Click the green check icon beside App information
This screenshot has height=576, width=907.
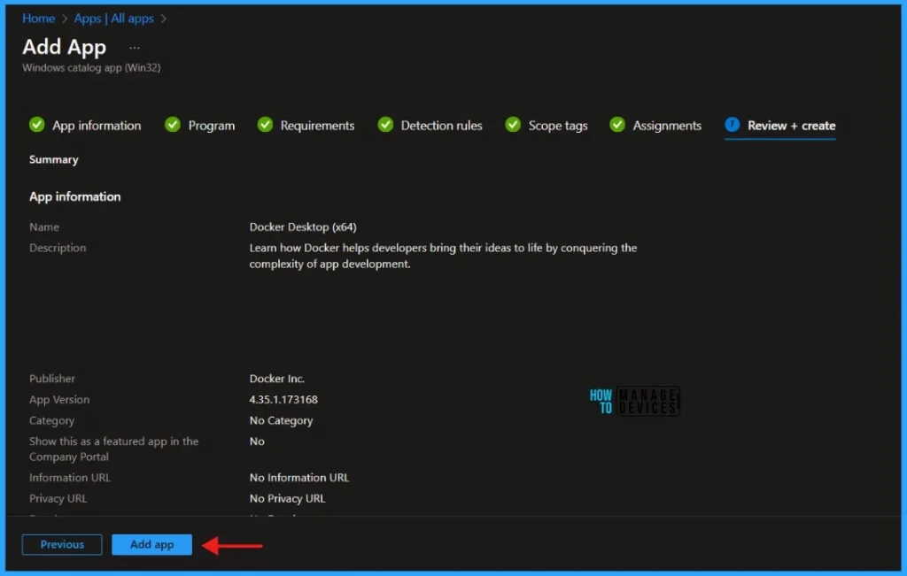coord(37,124)
